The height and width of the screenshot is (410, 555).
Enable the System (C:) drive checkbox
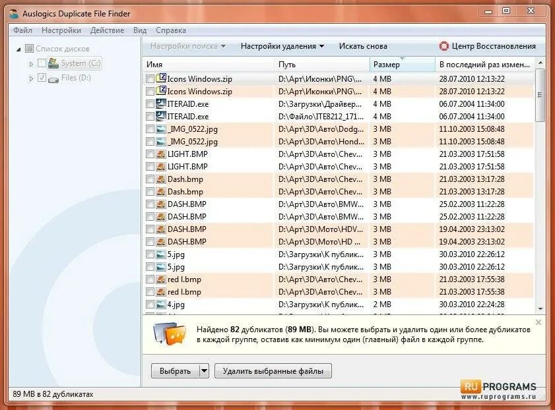click(x=42, y=63)
